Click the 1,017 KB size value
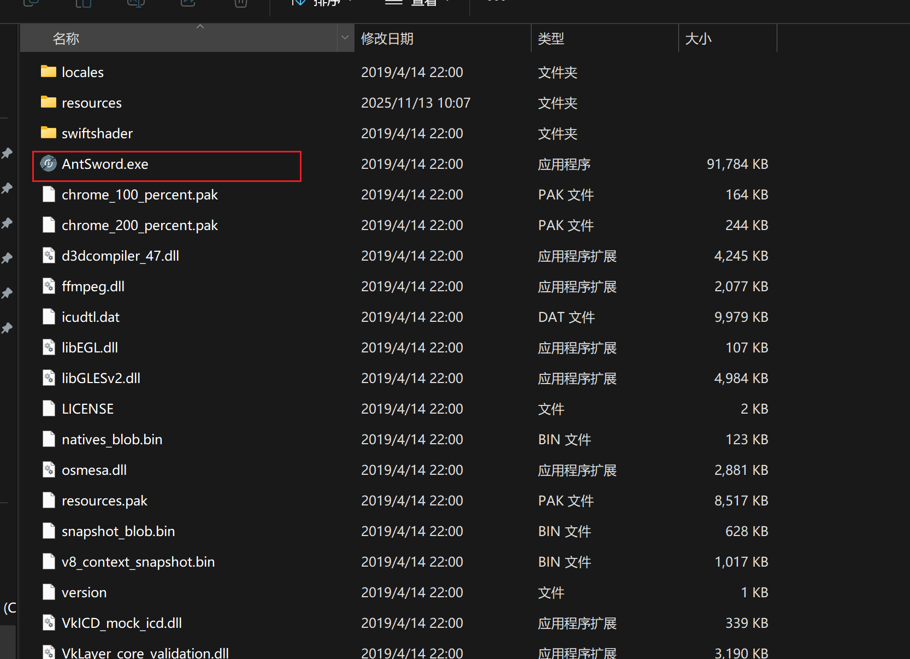This screenshot has height=659, width=910. (741, 562)
